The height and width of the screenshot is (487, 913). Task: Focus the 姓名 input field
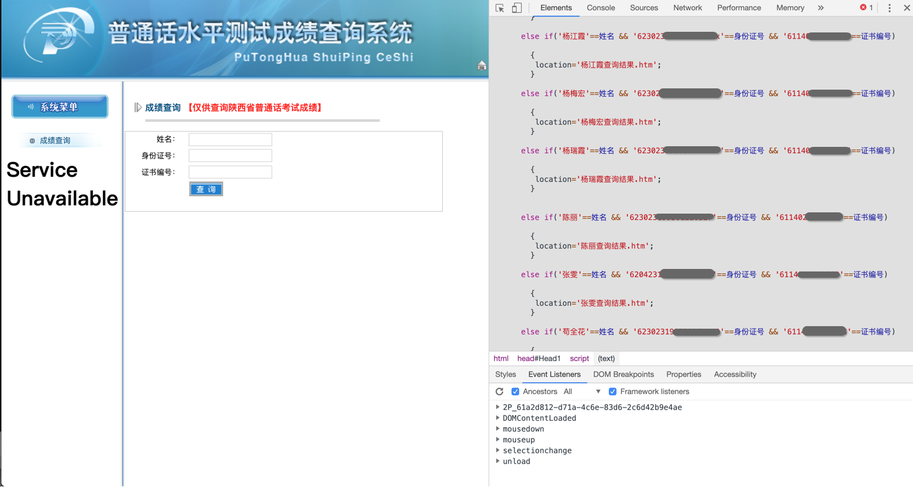230,139
